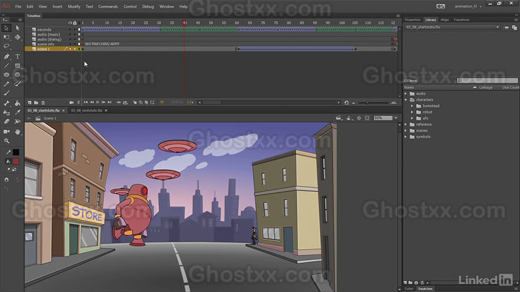The image size is (520, 292).
Task: Select the Ink Bottle tool
Action: coord(6,113)
